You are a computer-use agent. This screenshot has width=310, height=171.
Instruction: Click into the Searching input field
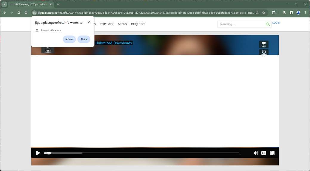tap(242, 24)
